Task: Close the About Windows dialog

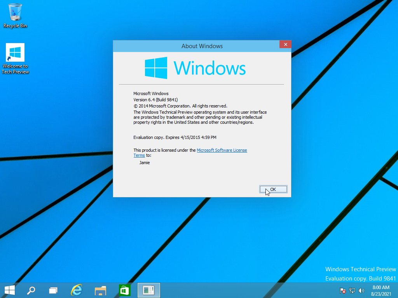Action: click(285, 44)
